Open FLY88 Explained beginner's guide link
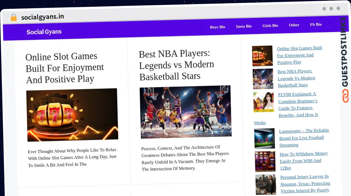351x196 pixels. (x=298, y=104)
